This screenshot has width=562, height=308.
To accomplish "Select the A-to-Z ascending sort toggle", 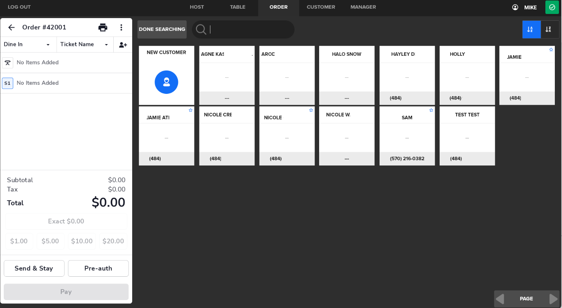I will 531,29.
